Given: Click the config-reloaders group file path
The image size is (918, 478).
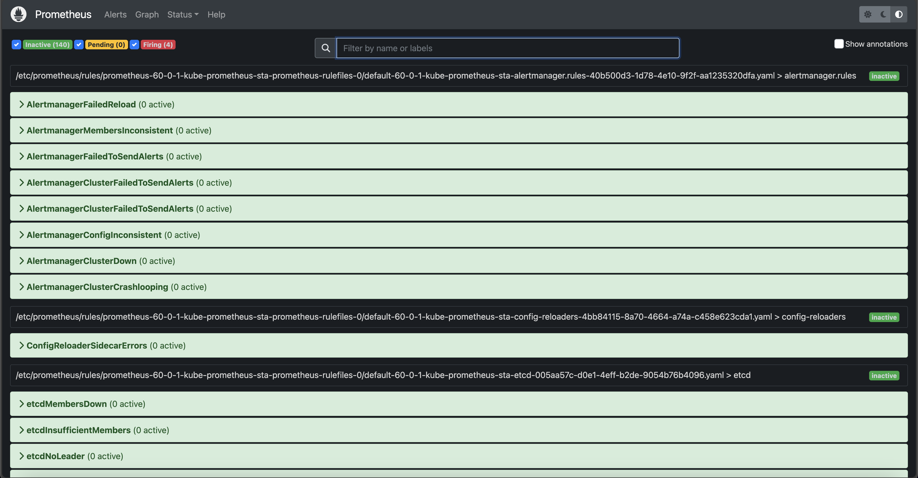Looking at the screenshot, I should [431, 316].
